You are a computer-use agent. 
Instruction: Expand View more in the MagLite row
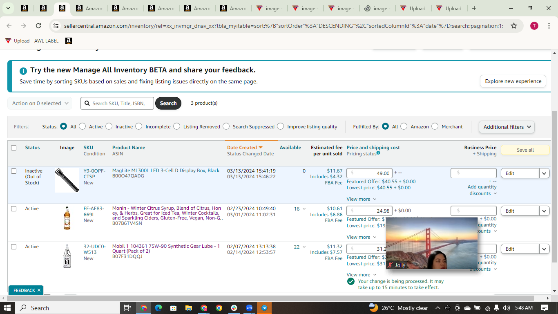click(x=362, y=199)
